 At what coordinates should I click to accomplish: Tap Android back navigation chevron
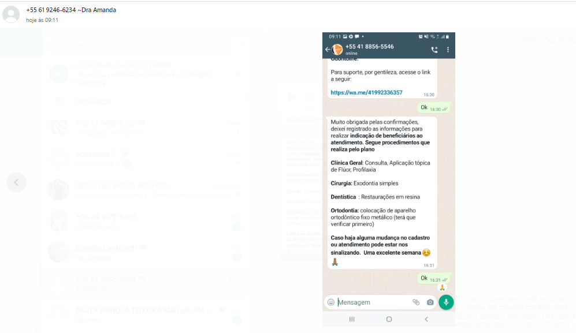click(x=426, y=319)
